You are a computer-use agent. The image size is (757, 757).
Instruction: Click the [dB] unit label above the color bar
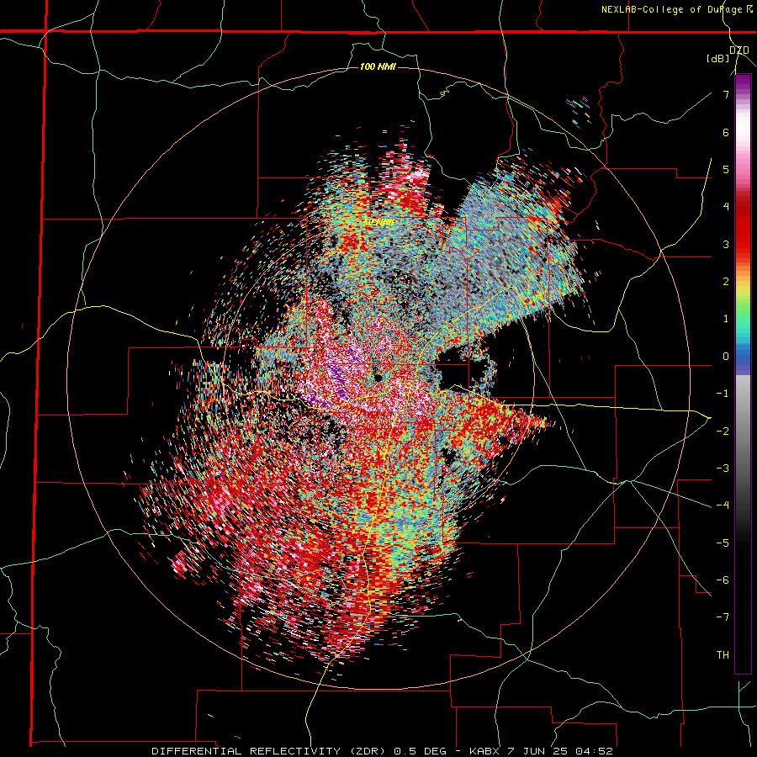pos(717,58)
